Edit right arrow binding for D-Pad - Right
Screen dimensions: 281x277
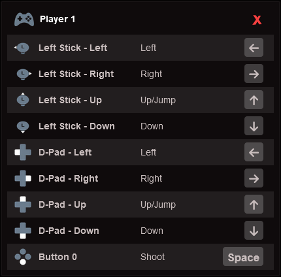click(254, 178)
